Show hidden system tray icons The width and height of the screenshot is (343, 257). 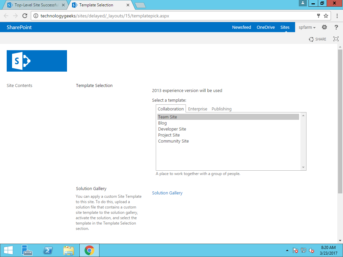(x=287, y=250)
